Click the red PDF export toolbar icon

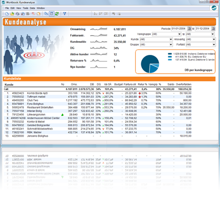pyautogui.click(x=33, y=14)
